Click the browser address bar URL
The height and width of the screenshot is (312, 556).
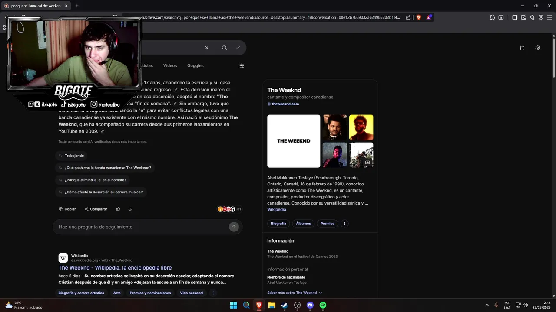269,17
